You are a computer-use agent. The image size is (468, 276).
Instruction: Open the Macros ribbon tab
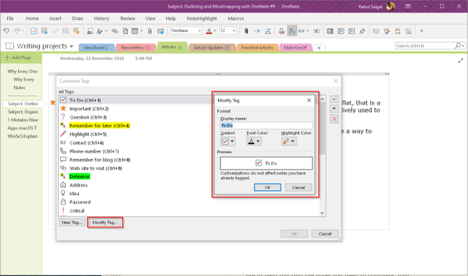[x=236, y=18]
